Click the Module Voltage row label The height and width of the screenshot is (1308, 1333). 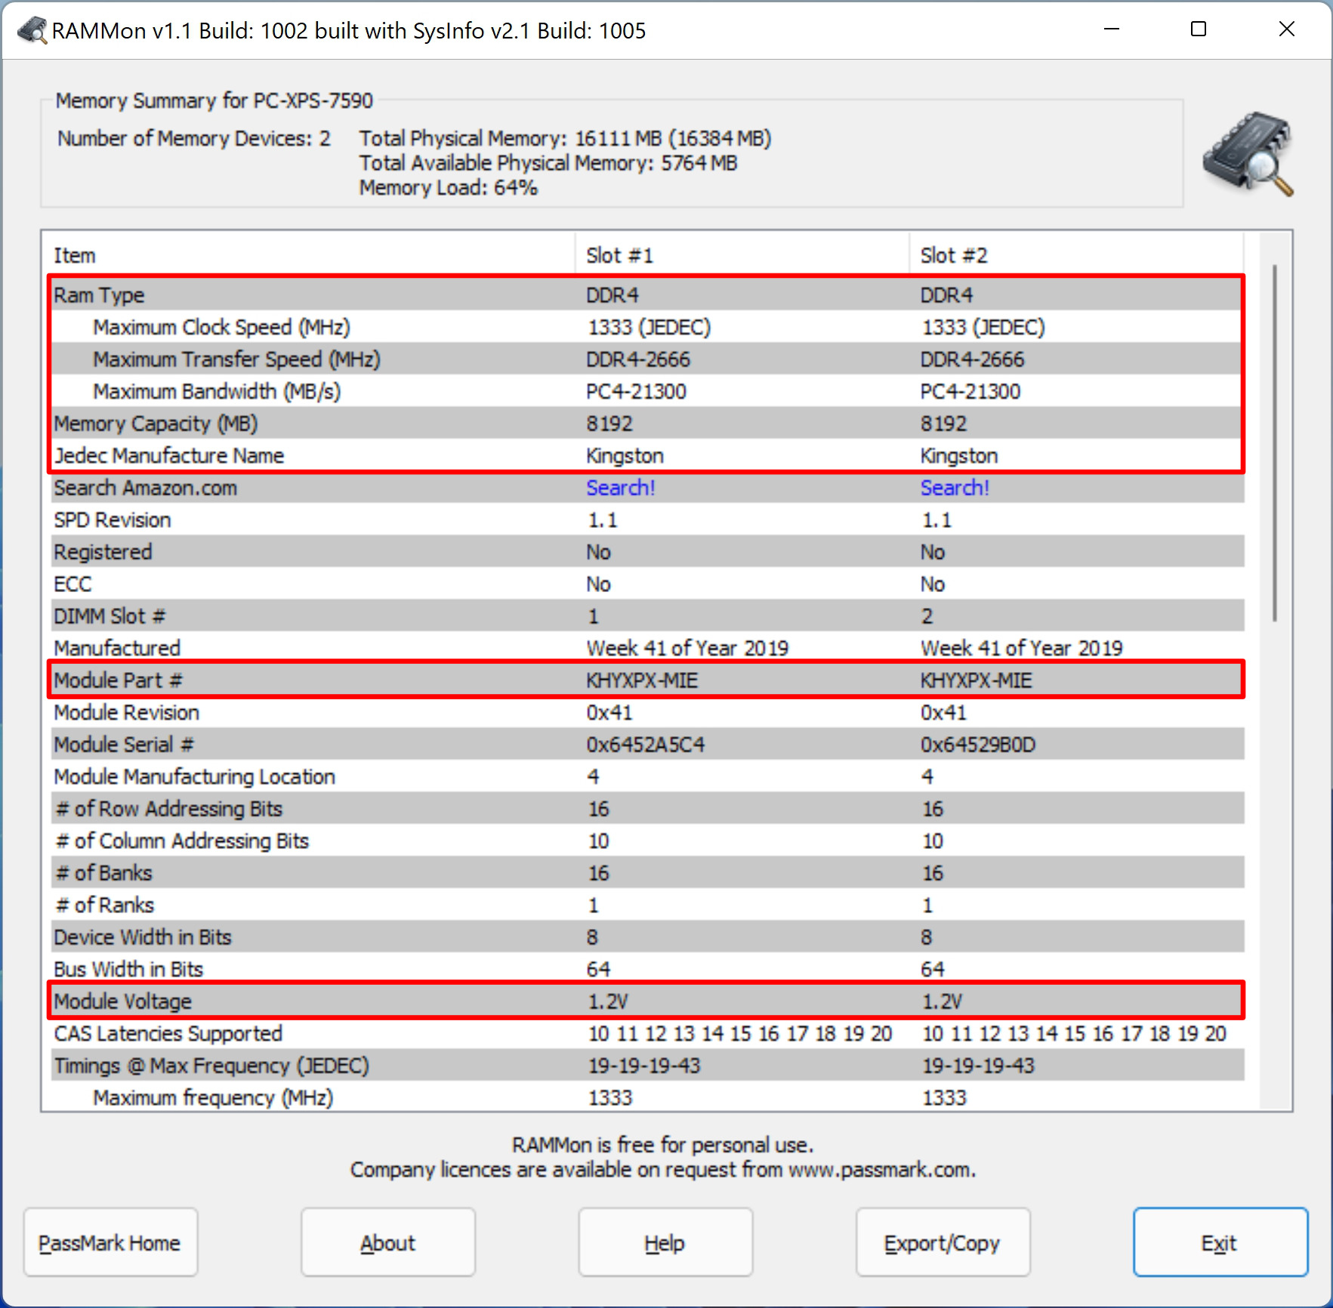[x=122, y=1001]
